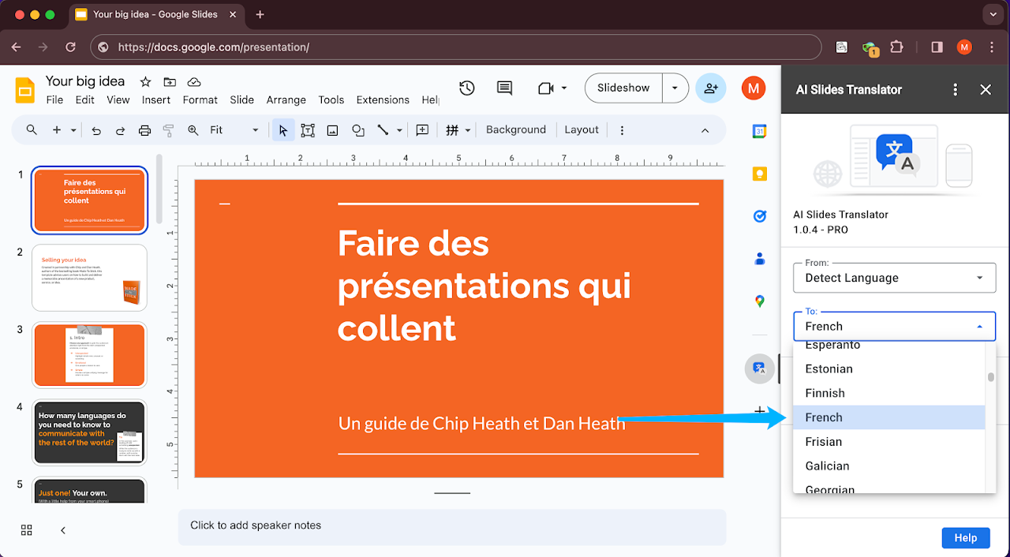Open Google Tasks side panel icon
Screen dimensions: 1010x557
pyautogui.click(x=759, y=216)
